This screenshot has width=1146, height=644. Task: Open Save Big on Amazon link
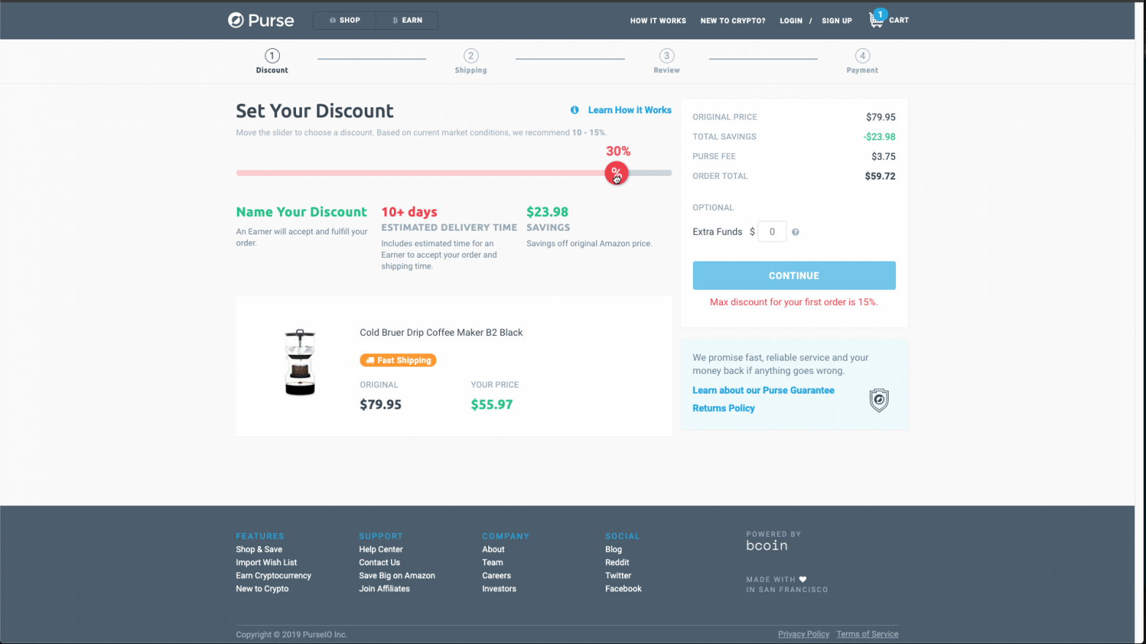[x=397, y=576]
